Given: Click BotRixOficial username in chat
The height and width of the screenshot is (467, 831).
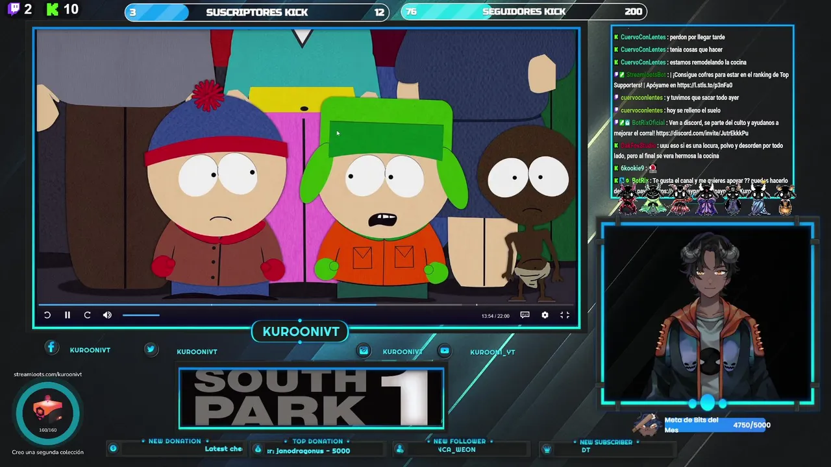Looking at the screenshot, I should click(649, 123).
